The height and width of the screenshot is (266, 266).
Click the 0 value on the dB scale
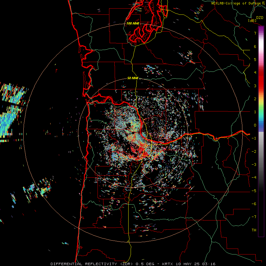point(255,125)
